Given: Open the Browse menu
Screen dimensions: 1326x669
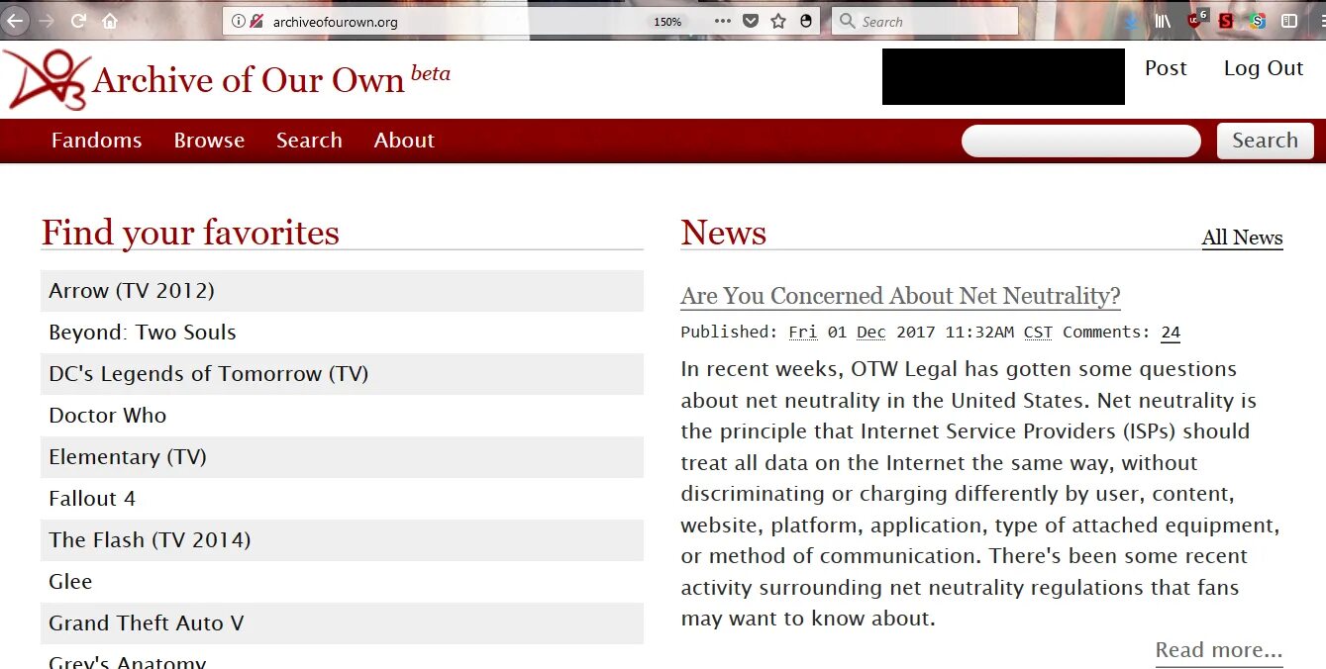Looking at the screenshot, I should point(209,141).
